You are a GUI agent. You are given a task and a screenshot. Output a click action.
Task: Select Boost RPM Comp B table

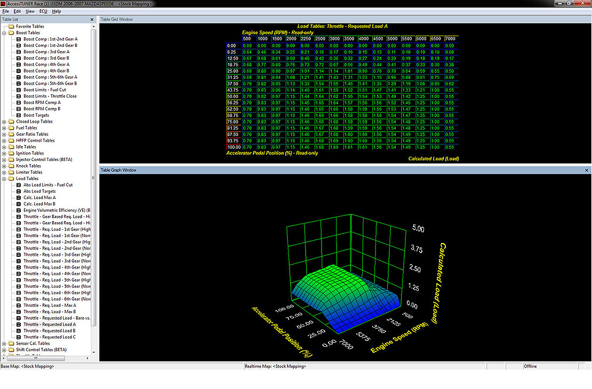(42, 109)
